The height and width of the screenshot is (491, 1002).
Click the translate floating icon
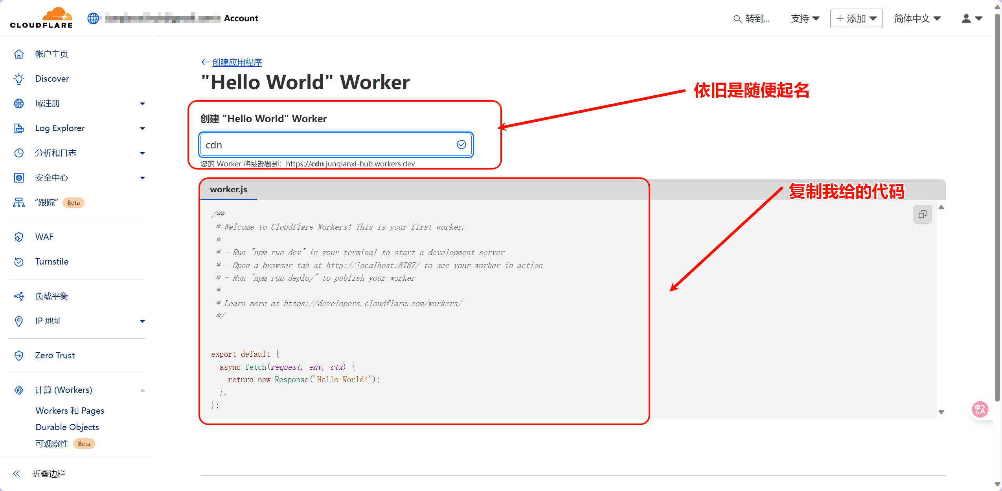(x=980, y=409)
